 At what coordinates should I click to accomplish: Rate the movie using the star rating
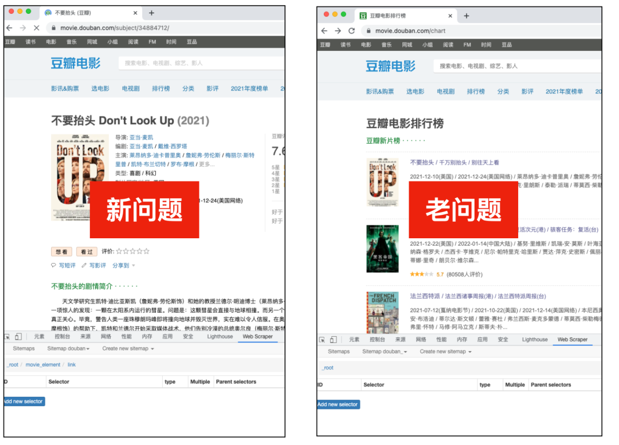tap(133, 251)
